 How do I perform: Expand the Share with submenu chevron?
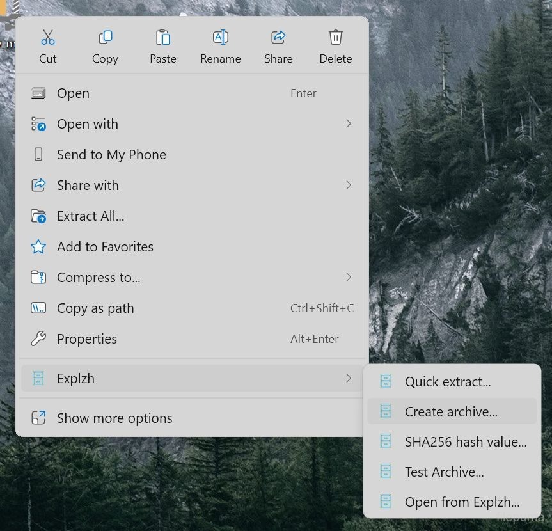point(349,185)
